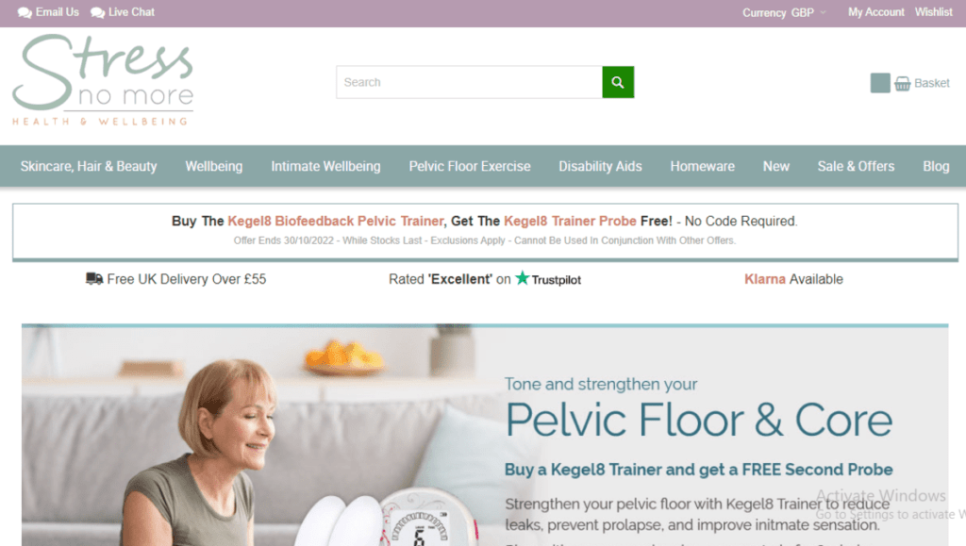Go to the Blog section
Image resolution: width=966 pixels, height=546 pixels.
point(936,166)
